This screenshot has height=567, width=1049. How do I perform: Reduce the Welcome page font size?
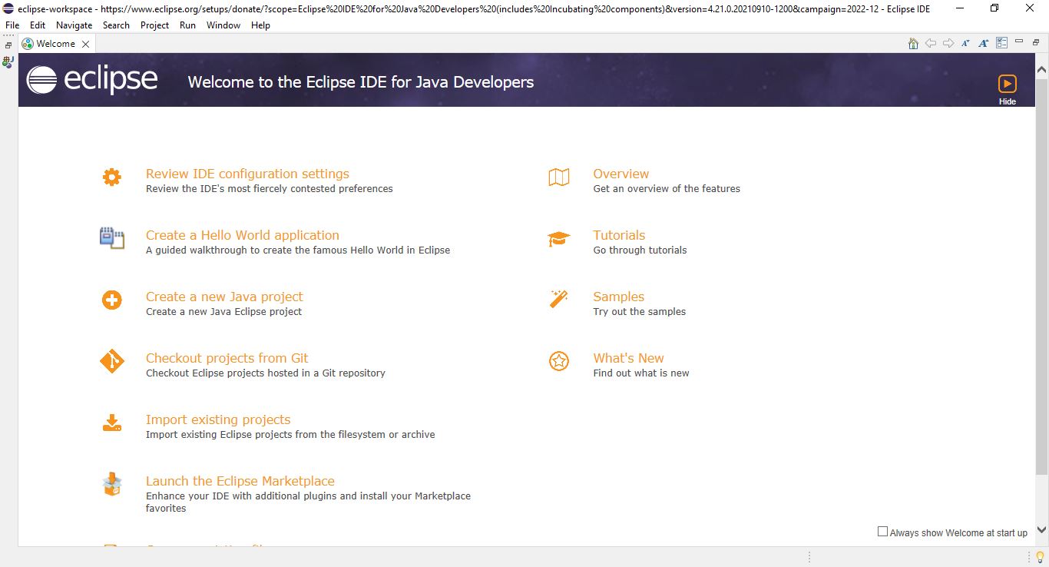click(x=966, y=44)
